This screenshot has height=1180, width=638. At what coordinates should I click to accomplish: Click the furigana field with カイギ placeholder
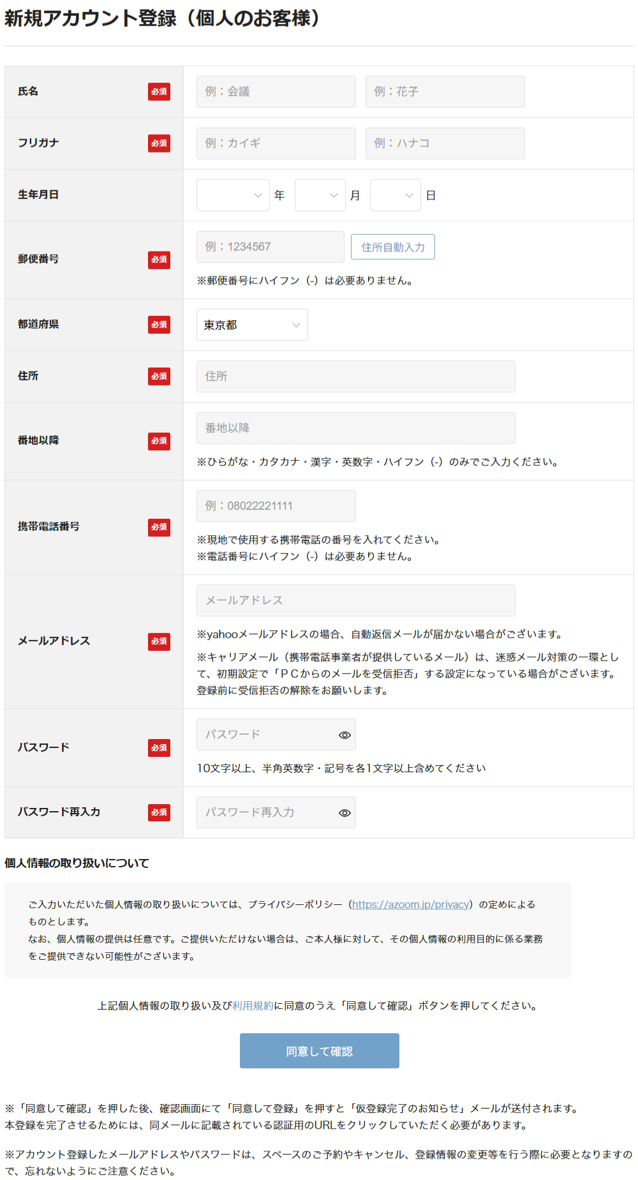pyautogui.click(x=276, y=144)
